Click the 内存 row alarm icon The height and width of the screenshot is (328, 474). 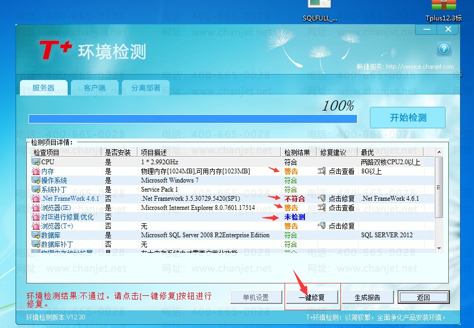tap(35, 171)
